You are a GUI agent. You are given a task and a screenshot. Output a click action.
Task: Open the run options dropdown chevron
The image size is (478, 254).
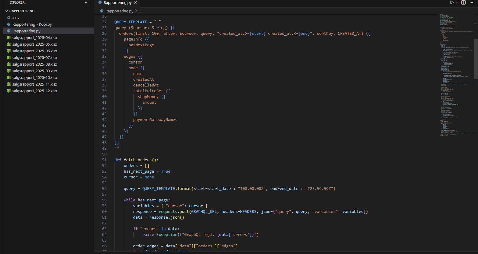457,2
